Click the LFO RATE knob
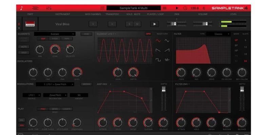 pos(118,73)
